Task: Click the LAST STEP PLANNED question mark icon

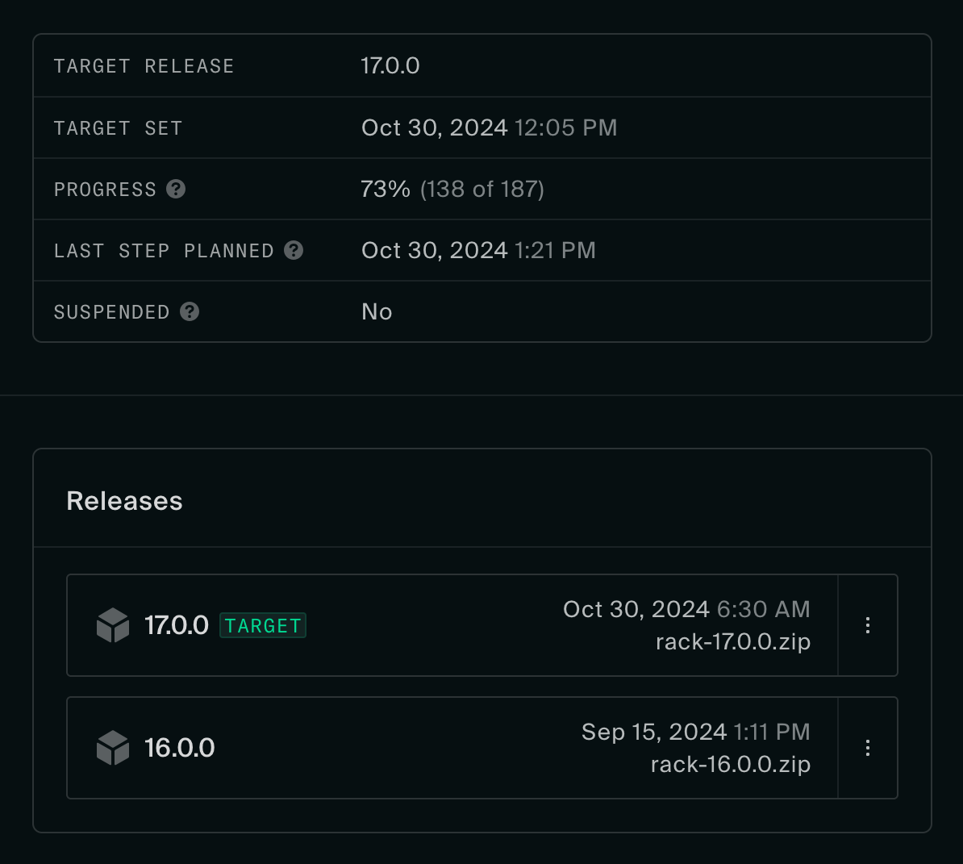Action: coord(293,250)
